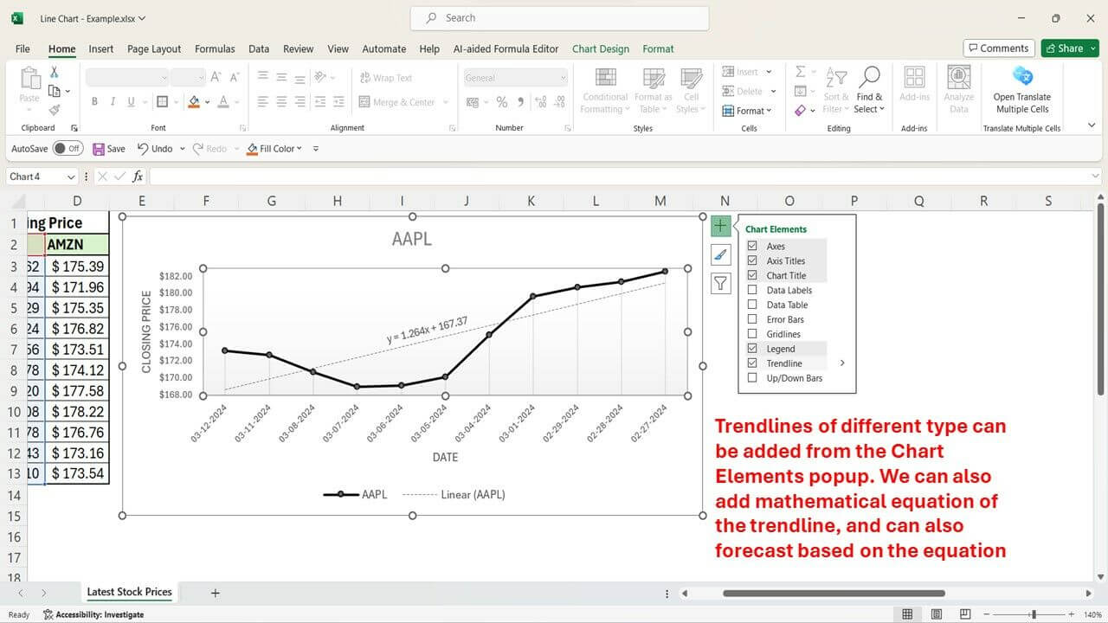Open the Fill Color dropdown arrow
This screenshot has height=623, width=1108.
[300, 149]
